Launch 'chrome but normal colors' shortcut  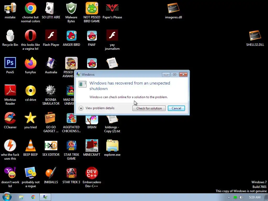pyautogui.click(x=30, y=8)
